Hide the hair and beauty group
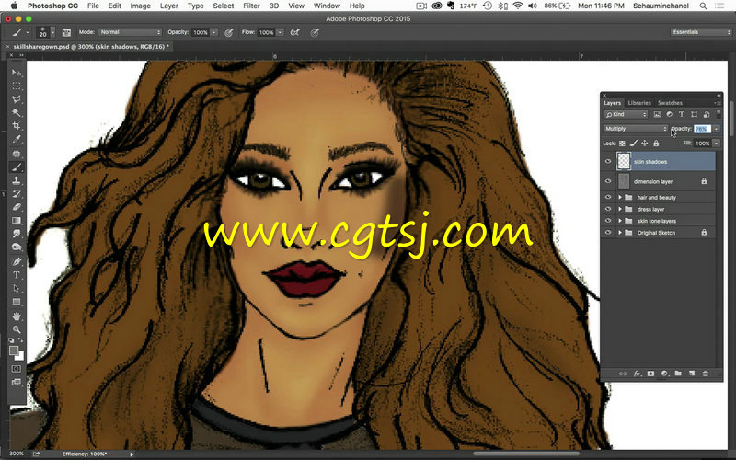Image resolution: width=736 pixels, height=460 pixels. (x=608, y=197)
